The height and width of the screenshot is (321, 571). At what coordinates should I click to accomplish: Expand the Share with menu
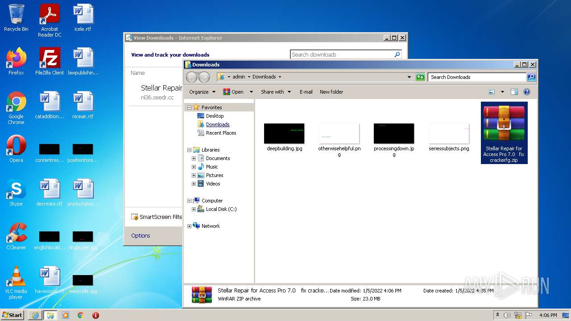point(276,92)
